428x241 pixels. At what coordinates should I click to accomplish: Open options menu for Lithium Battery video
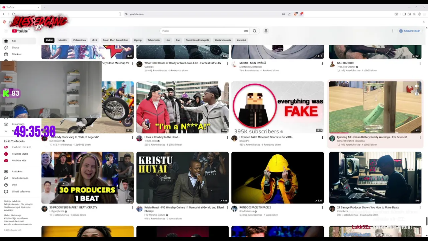[x=420, y=137]
